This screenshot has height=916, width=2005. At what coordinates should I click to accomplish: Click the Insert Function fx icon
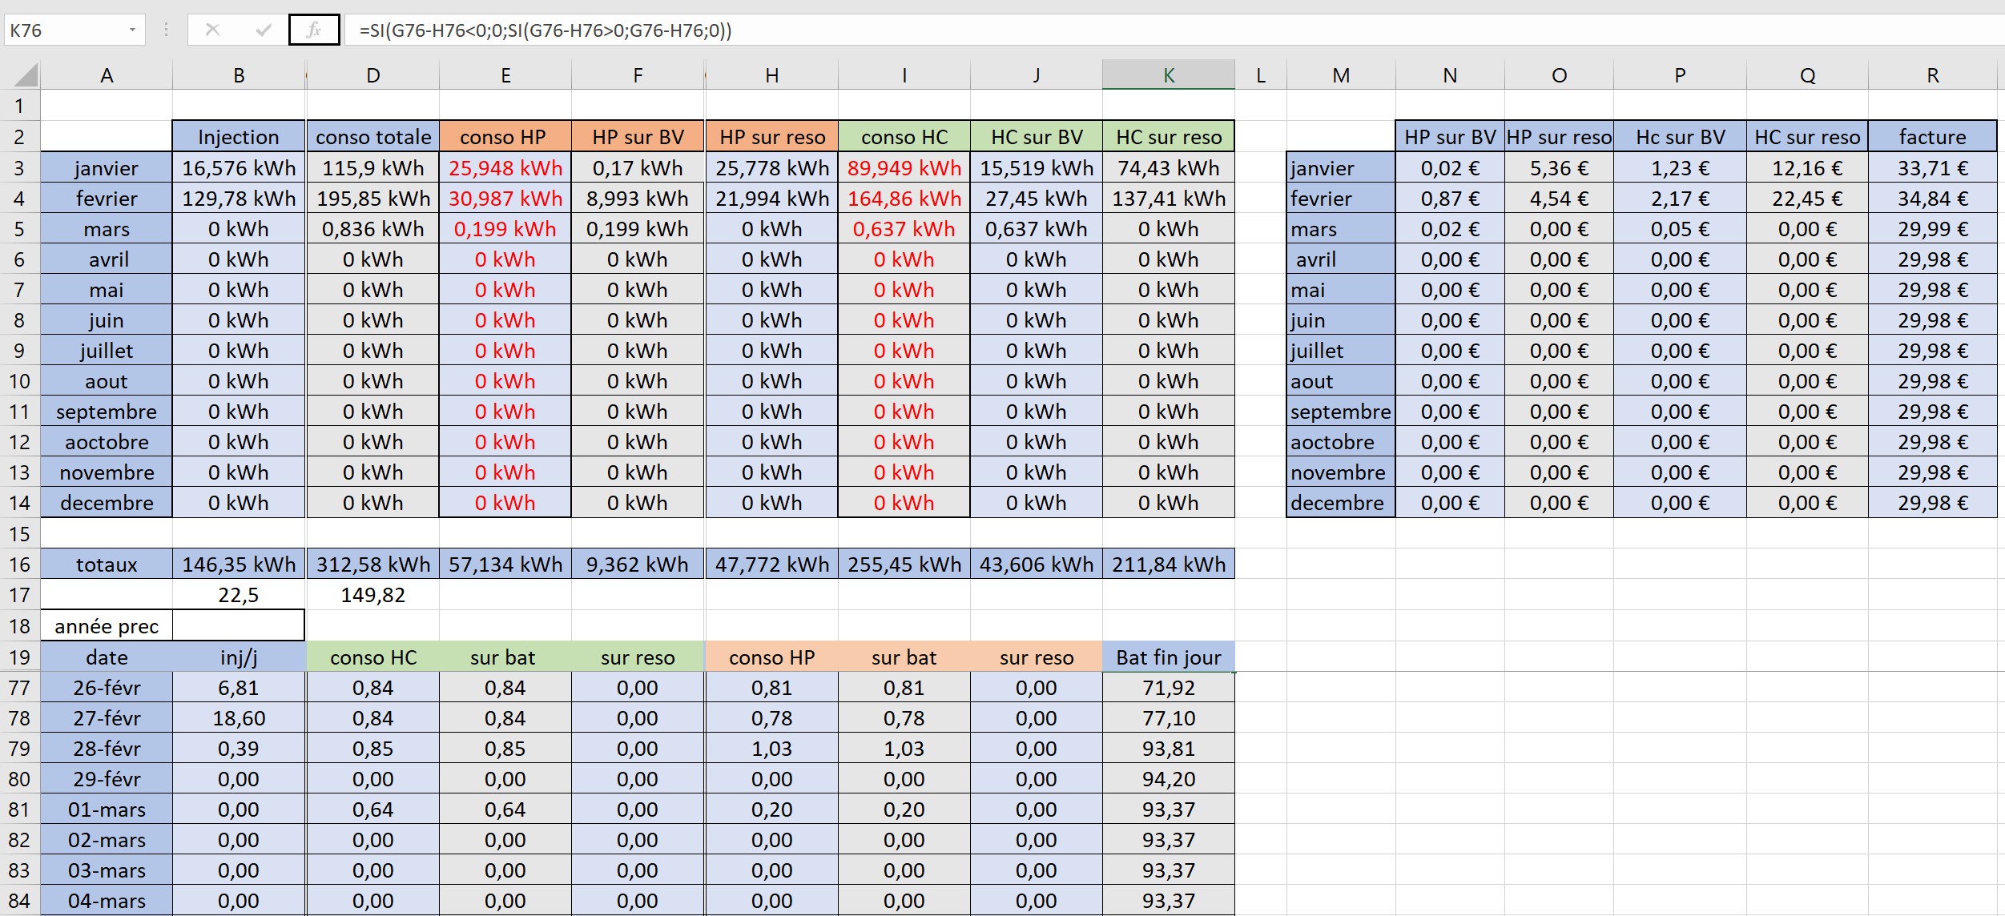pyautogui.click(x=313, y=30)
